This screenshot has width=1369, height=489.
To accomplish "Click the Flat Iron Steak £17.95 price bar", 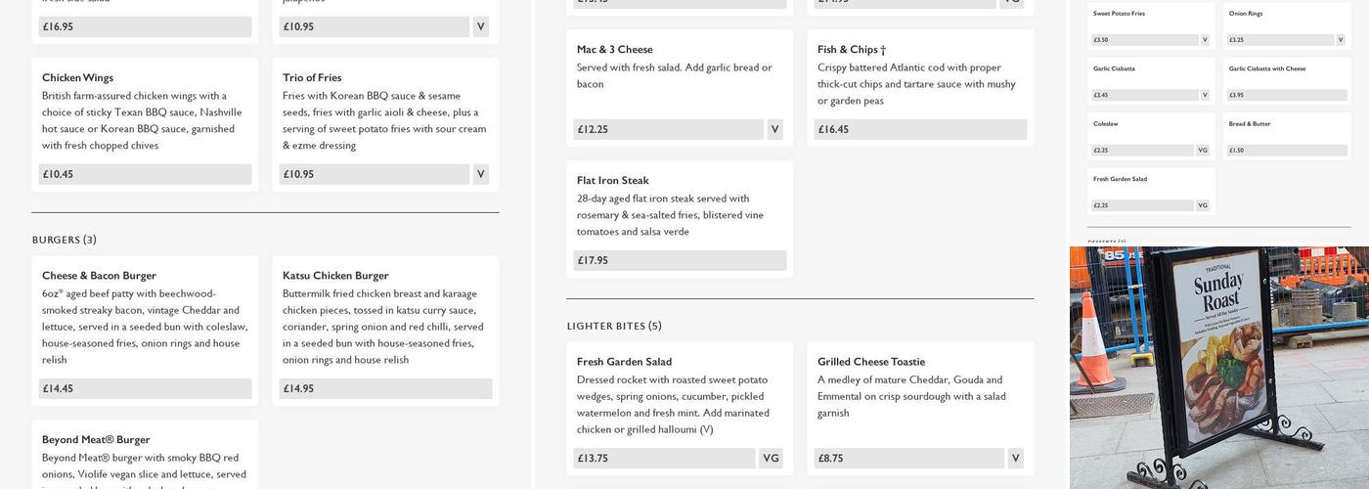I will coord(680,260).
